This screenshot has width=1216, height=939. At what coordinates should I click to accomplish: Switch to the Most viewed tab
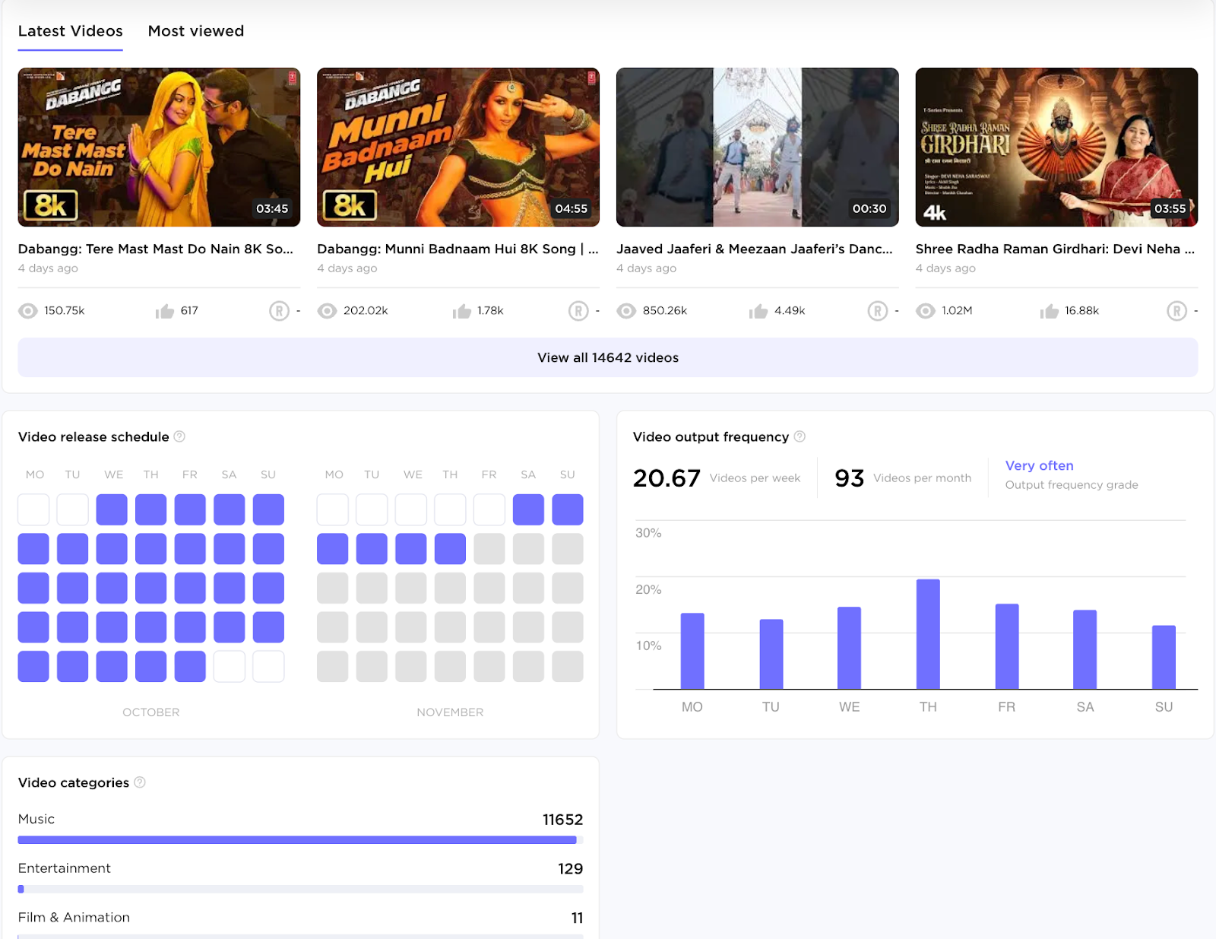(x=195, y=31)
